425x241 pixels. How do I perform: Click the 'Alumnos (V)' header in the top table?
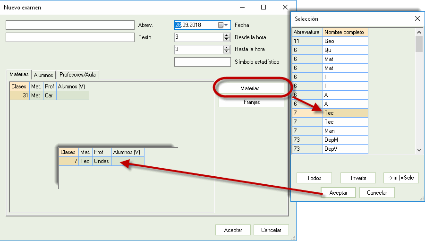coord(72,86)
